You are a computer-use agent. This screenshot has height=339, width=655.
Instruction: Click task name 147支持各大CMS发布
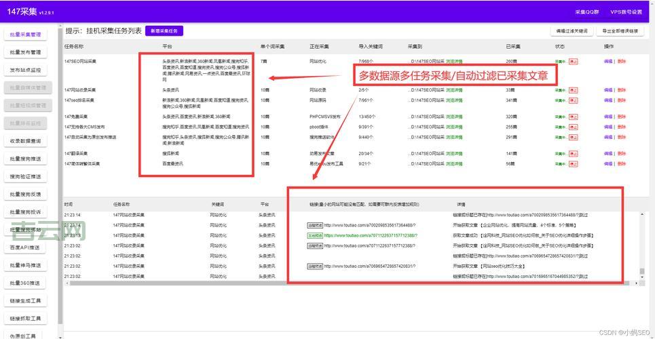tap(84, 127)
